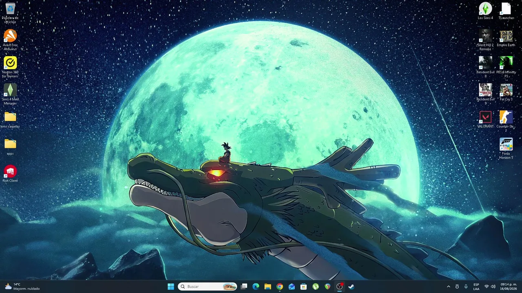Select the Counter-Strike 2 shortcut
The width and height of the screenshot is (522, 293).
(x=506, y=122)
